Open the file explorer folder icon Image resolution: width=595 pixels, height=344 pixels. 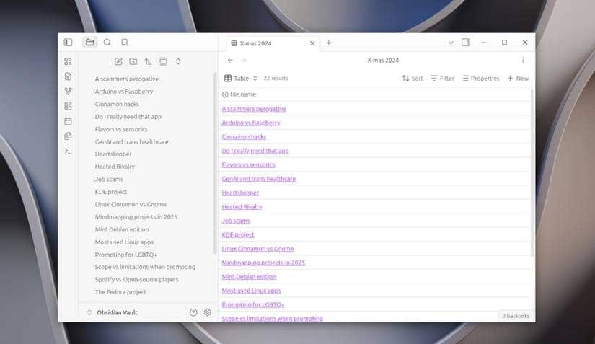[90, 43]
